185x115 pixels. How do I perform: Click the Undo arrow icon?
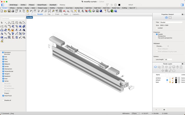[x=31, y=11]
